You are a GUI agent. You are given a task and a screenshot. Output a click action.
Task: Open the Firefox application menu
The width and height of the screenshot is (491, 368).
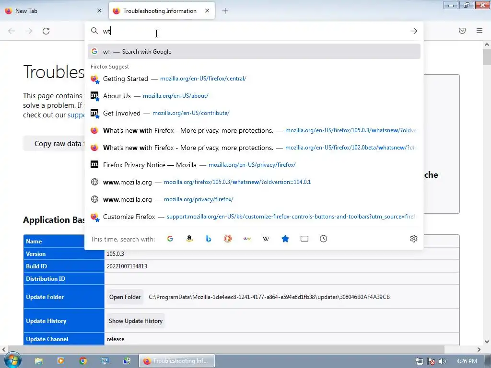click(479, 31)
